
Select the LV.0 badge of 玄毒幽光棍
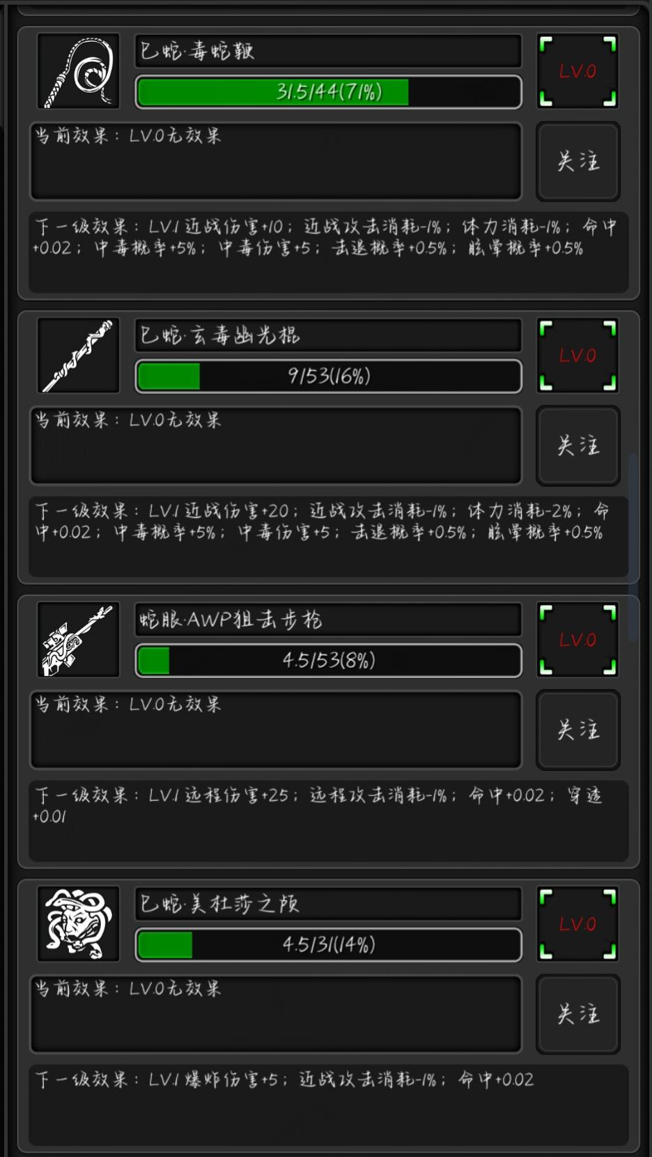click(577, 356)
